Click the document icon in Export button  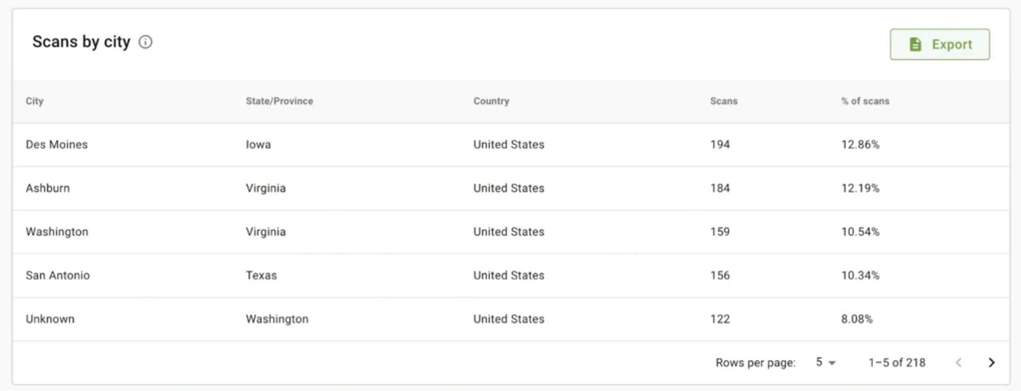point(915,44)
